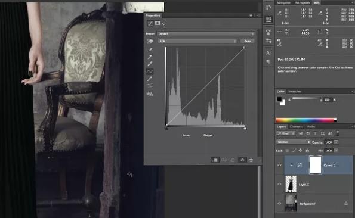Viewport: 355px width, 218px height.
Task: Pick the black point eyedropper in Curves
Action: [150, 50]
